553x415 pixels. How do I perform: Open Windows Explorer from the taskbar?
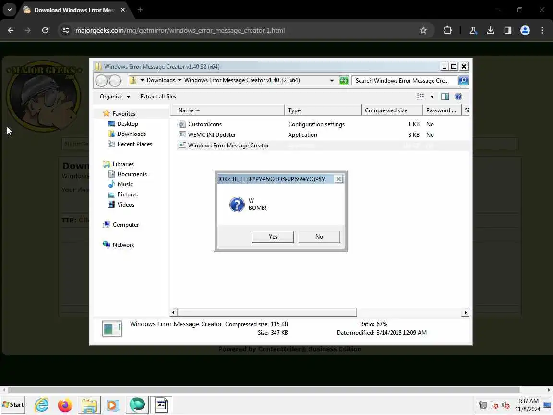[x=89, y=405]
